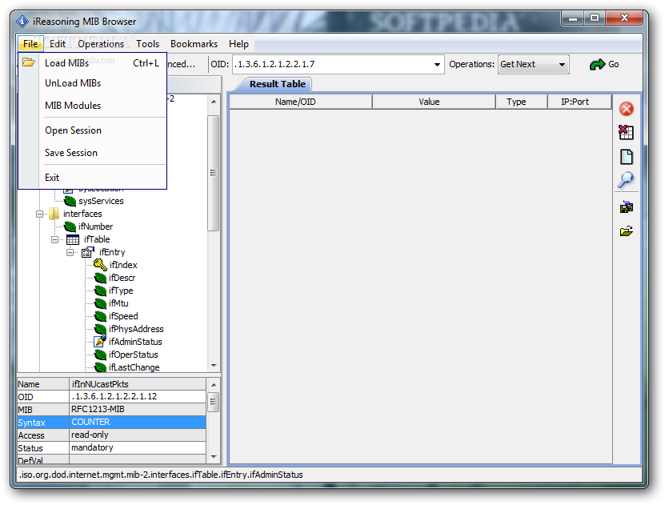
Task: Select the Result Table tab
Action: pyautogui.click(x=278, y=84)
